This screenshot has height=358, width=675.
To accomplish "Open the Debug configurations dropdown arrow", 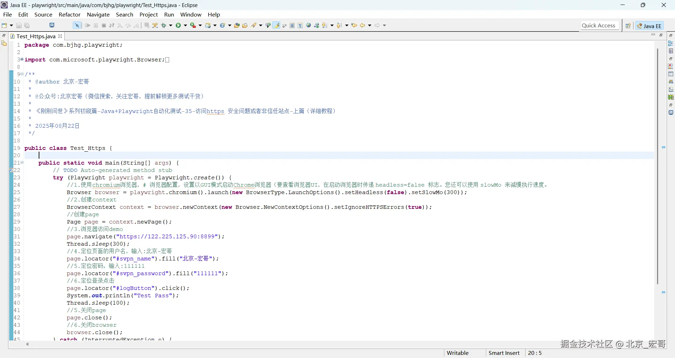I will click(171, 25).
